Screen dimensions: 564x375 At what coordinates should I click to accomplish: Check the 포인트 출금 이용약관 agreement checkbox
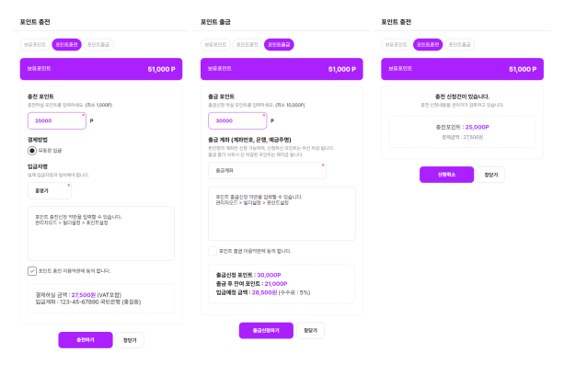[213, 251]
